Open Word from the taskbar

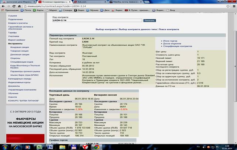pyautogui.click(x=50, y=147)
